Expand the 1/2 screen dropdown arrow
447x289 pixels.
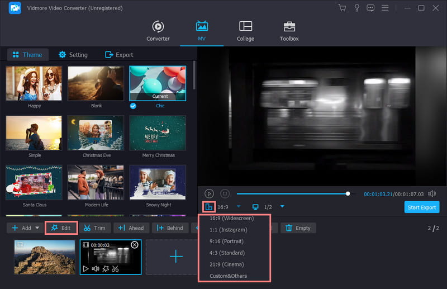click(282, 207)
